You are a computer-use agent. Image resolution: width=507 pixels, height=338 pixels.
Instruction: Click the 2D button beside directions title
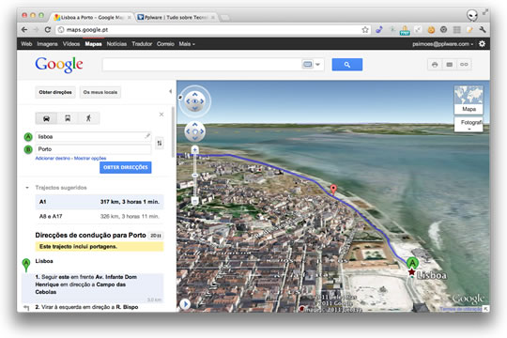[156, 236]
